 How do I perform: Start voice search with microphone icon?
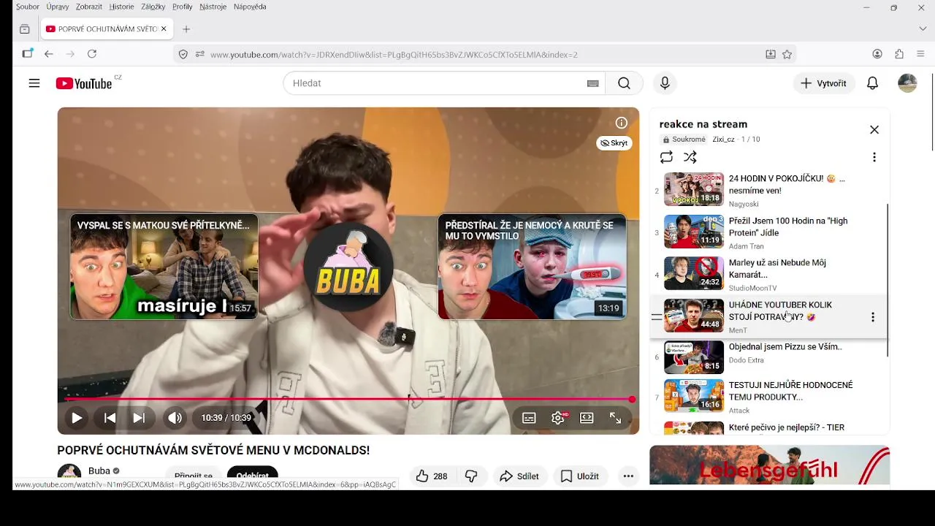click(x=665, y=83)
